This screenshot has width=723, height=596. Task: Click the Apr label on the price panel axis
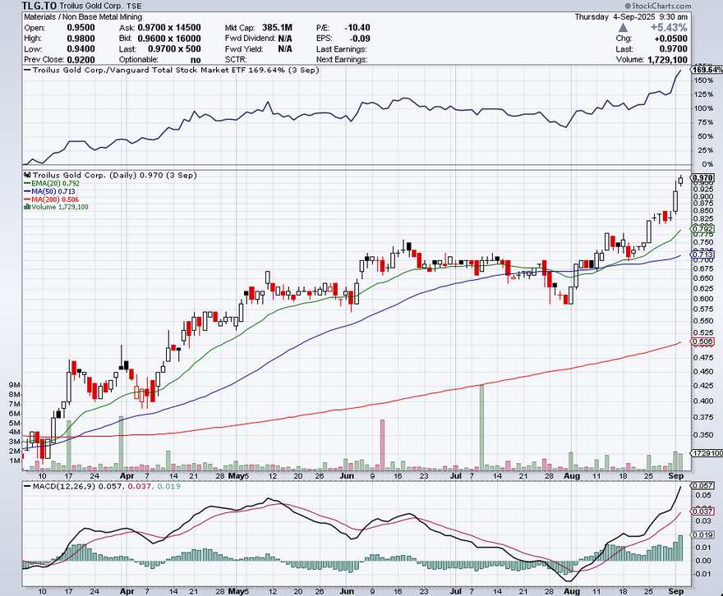click(127, 476)
